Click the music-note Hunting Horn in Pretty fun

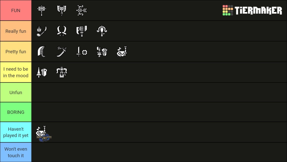[122, 51]
